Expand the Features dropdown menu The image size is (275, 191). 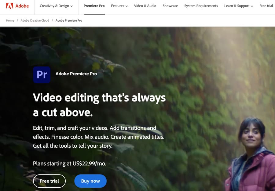tap(117, 5)
